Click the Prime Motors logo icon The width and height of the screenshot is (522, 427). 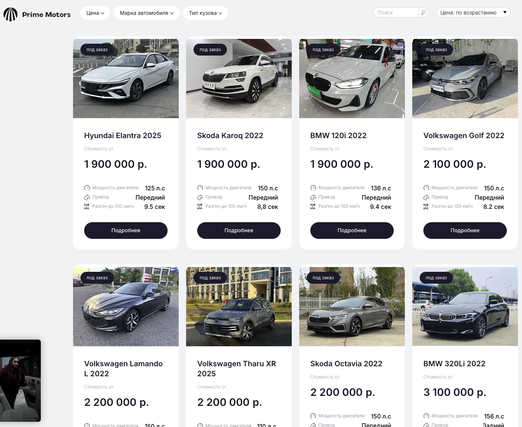pos(10,14)
